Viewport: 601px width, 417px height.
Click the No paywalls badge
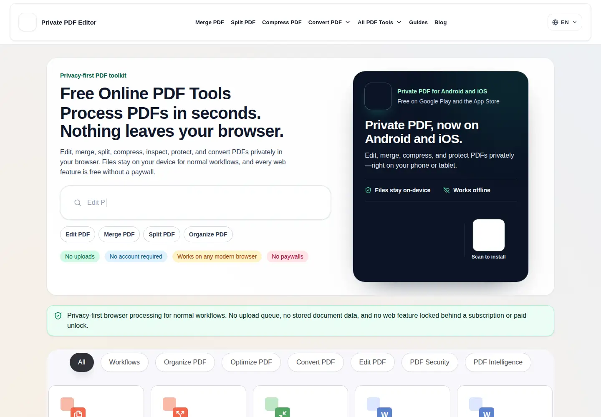[x=288, y=256]
